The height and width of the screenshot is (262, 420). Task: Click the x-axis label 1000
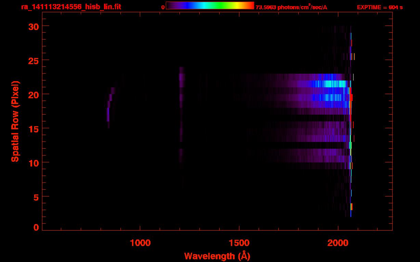click(140, 243)
